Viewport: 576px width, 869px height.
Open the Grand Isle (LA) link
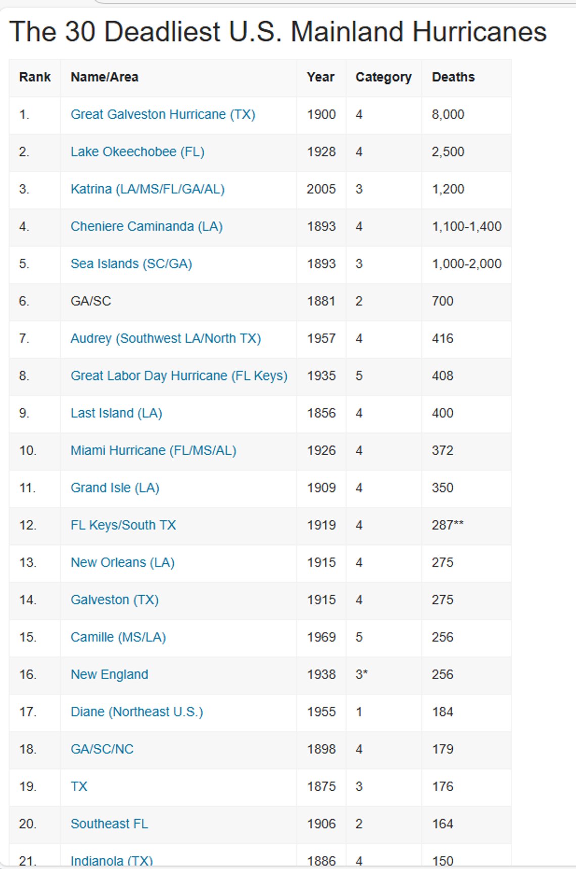pos(115,488)
